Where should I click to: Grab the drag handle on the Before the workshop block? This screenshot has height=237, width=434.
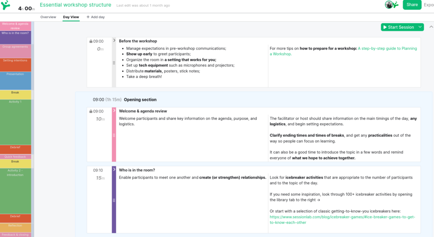point(114,63)
